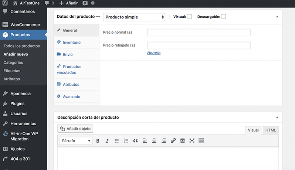The height and width of the screenshot is (170, 295).
Task: Open the 404 a 301 menu
Action: pyautogui.click(x=24, y=159)
